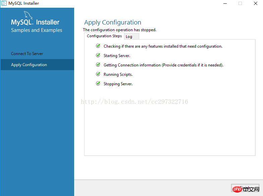This screenshot has height=196, width=263.
Task: Click the Finish button
Action: pos(245,188)
